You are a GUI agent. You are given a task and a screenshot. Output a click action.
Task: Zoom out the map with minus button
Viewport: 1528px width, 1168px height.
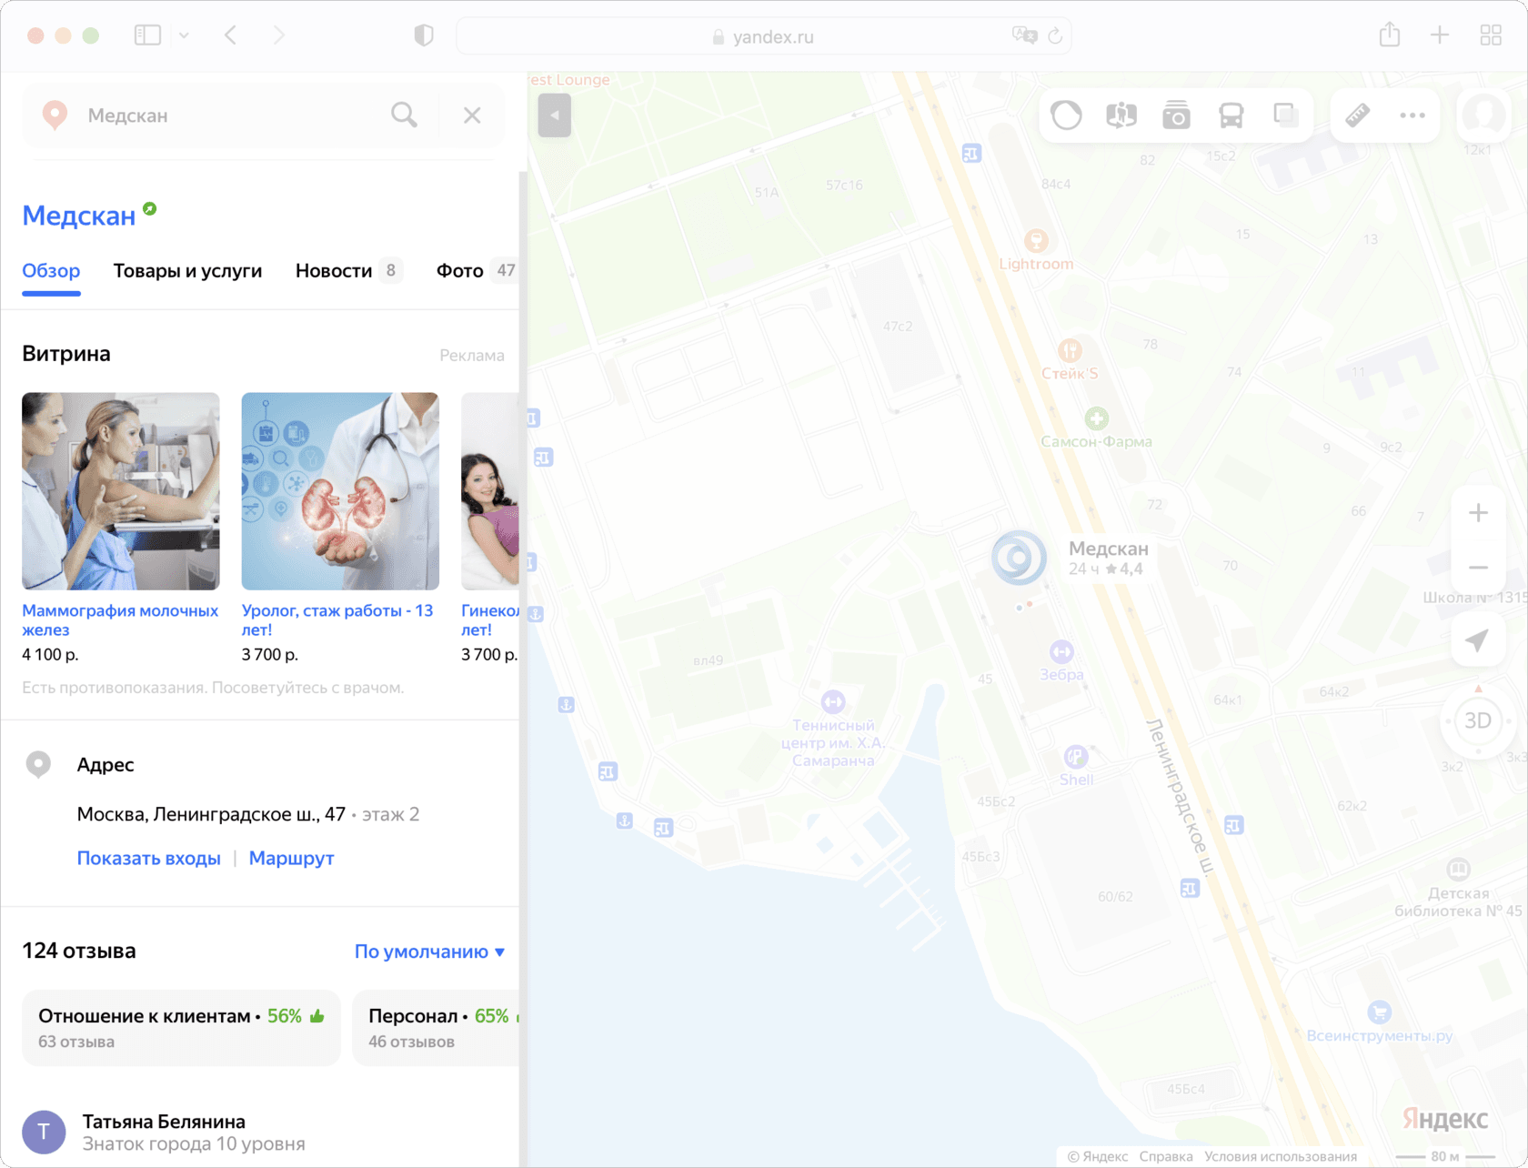click(1479, 568)
